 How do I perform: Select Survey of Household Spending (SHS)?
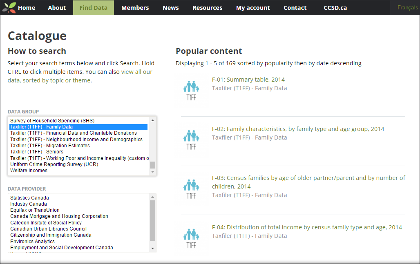pos(78,121)
